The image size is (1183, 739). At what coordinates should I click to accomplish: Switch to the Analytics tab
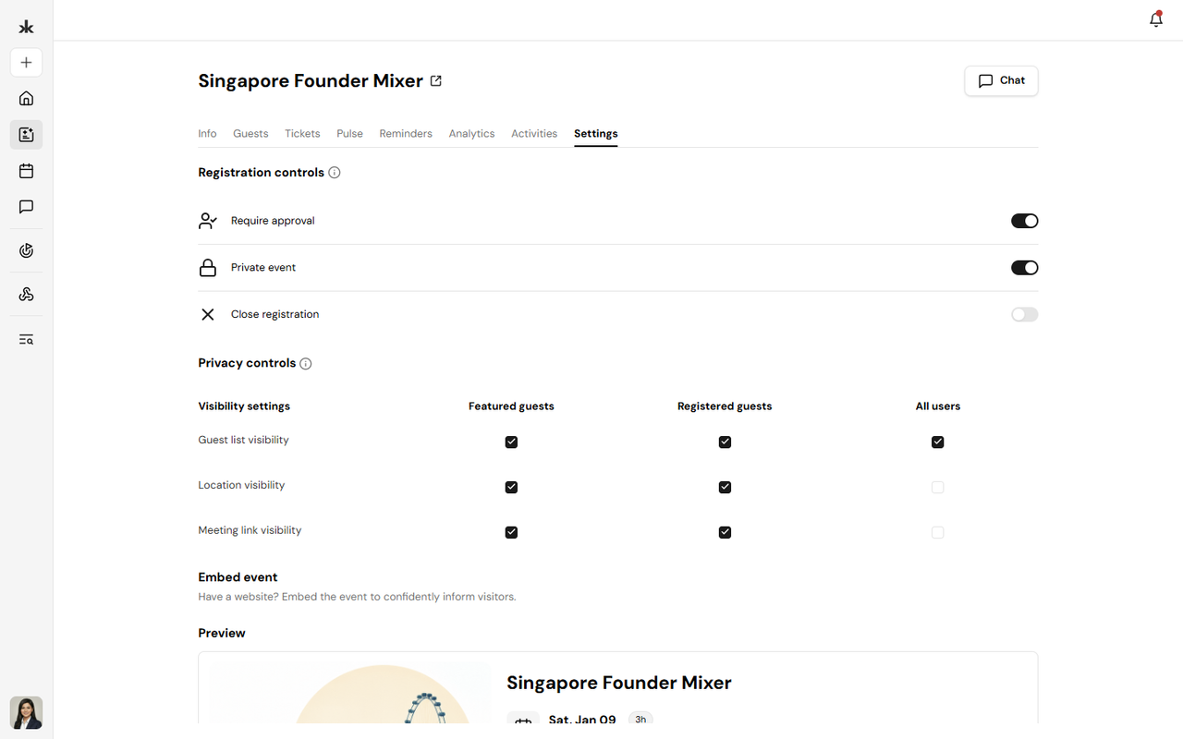pyautogui.click(x=471, y=134)
